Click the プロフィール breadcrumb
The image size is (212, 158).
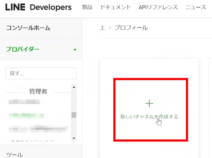point(131,28)
